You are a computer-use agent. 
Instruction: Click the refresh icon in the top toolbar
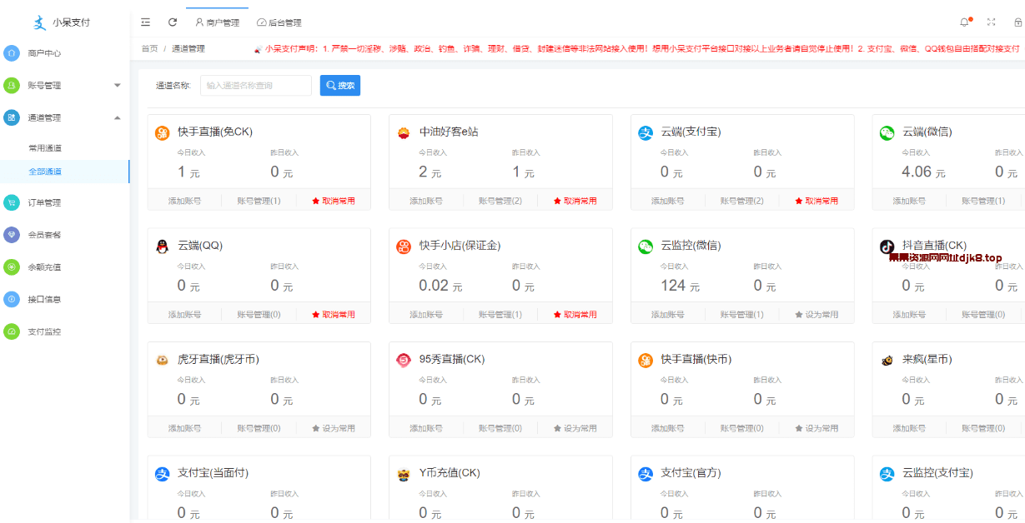coord(172,22)
